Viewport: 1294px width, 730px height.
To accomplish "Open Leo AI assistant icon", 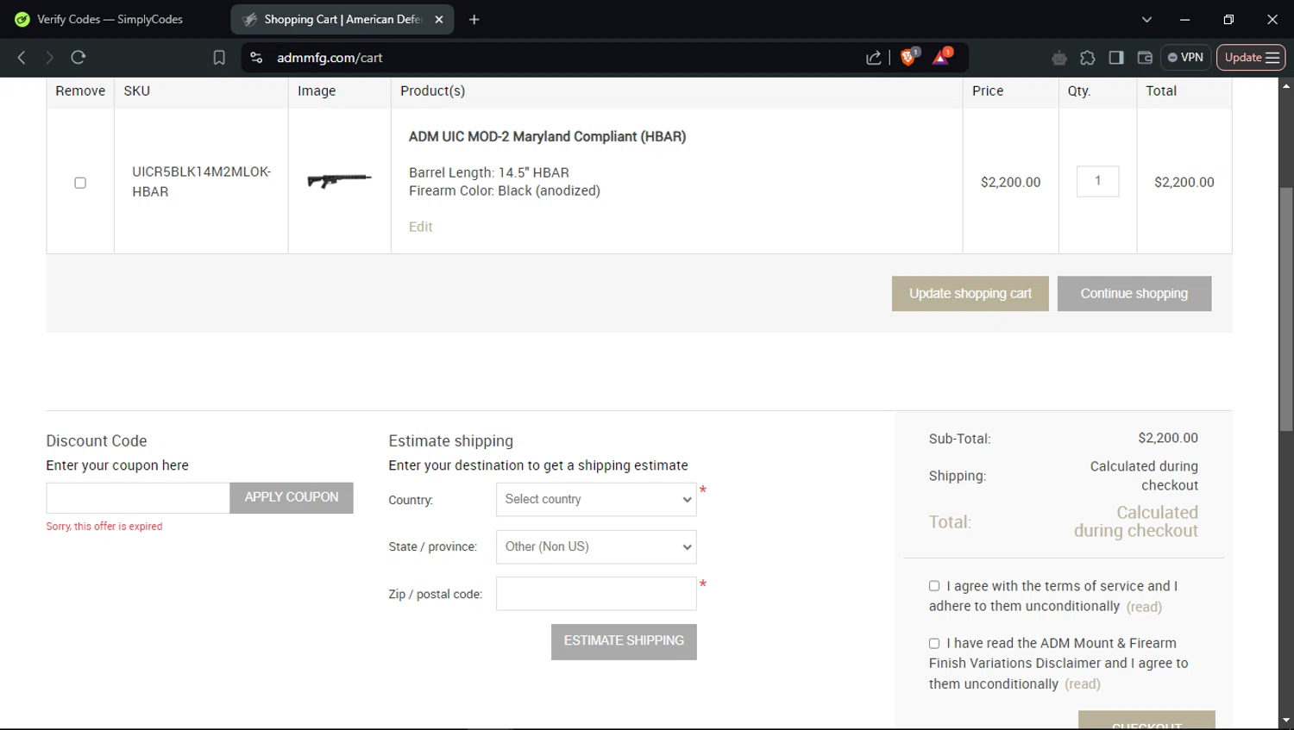I will pos(1059,58).
